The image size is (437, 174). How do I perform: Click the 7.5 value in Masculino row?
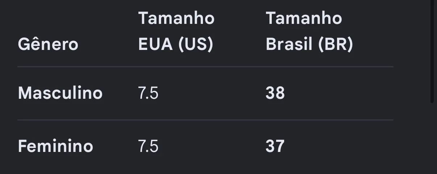coord(148,93)
